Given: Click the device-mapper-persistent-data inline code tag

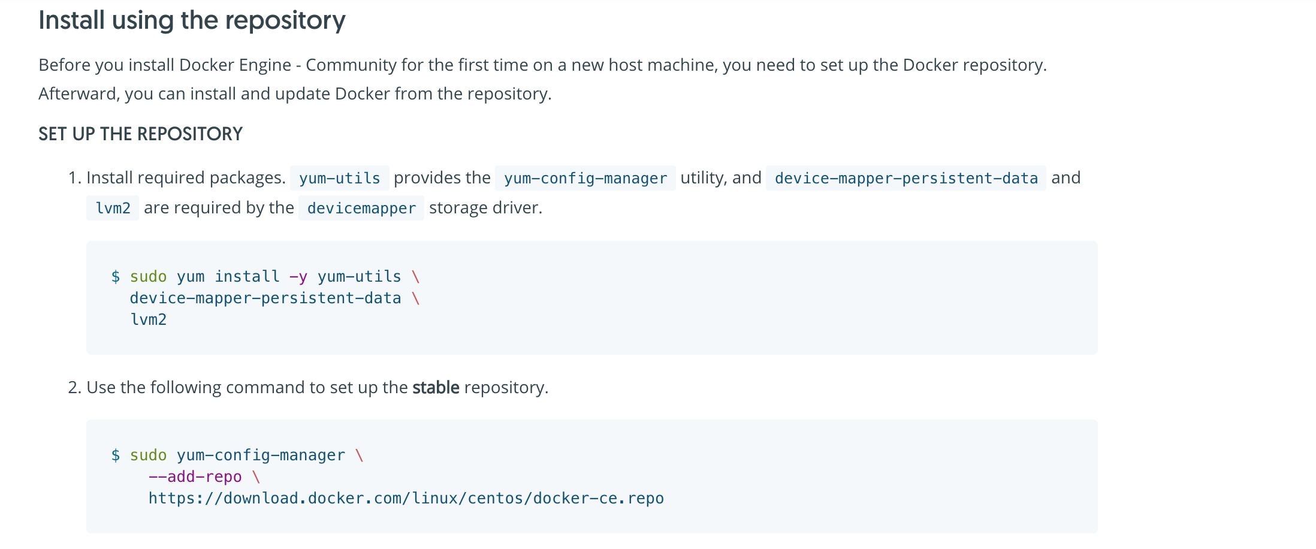Looking at the screenshot, I should pyautogui.click(x=906, y=178).
